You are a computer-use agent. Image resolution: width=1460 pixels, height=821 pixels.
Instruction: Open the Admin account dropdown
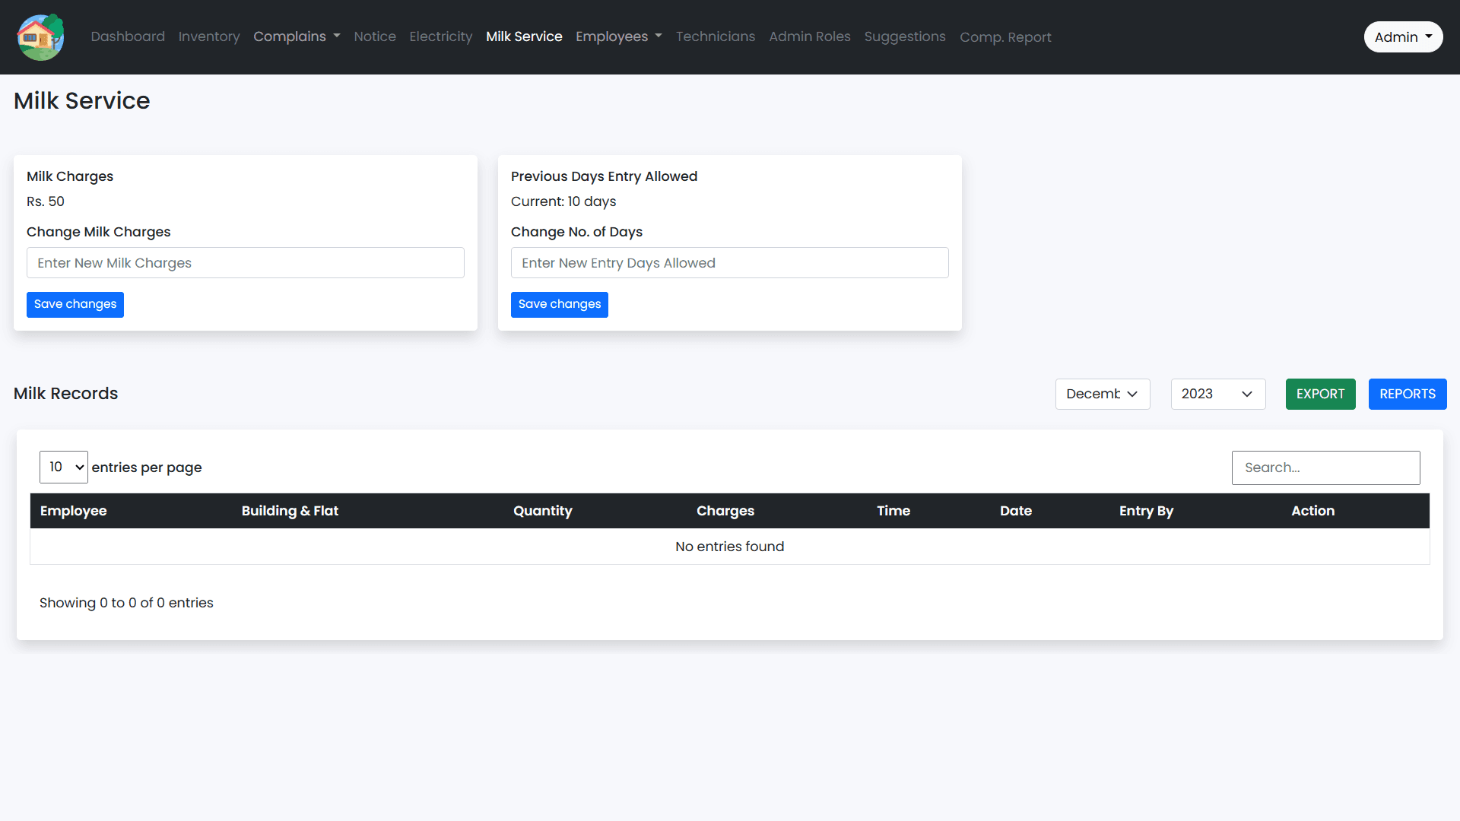click(1402, 36)
